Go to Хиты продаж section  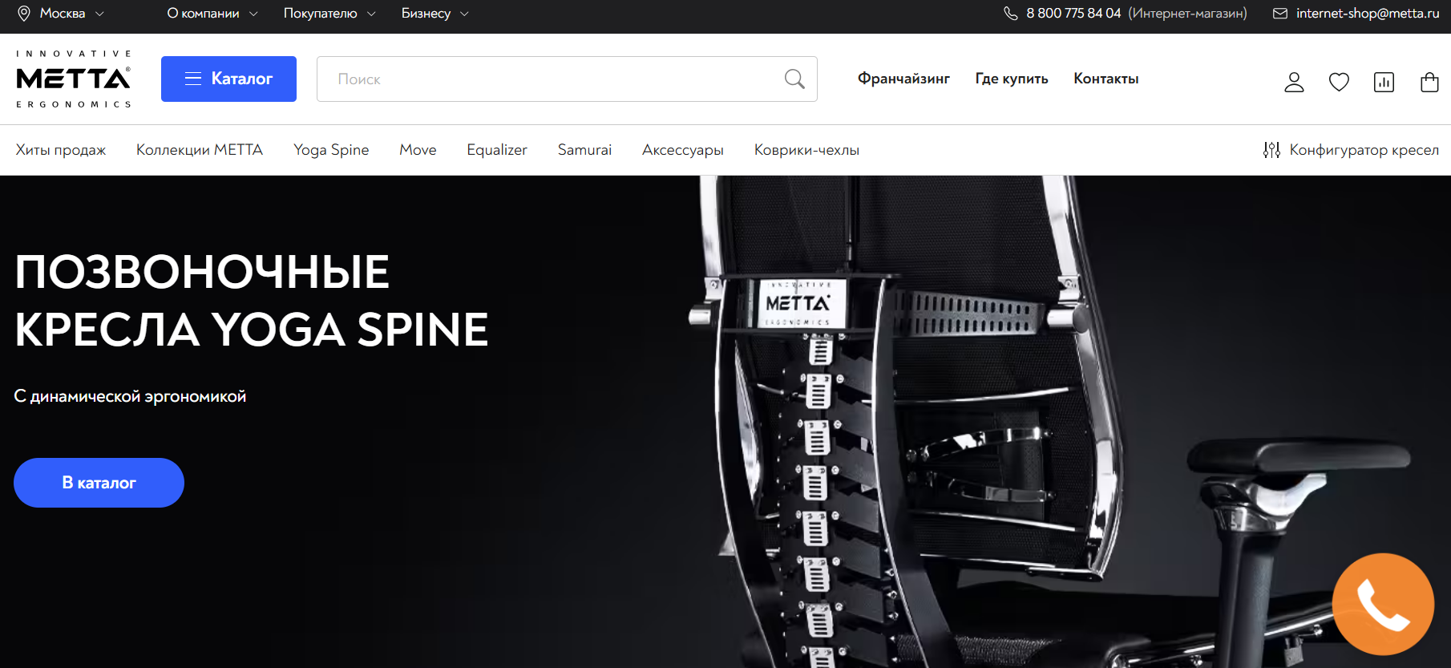pyautogui.click(x=61, y=150)
